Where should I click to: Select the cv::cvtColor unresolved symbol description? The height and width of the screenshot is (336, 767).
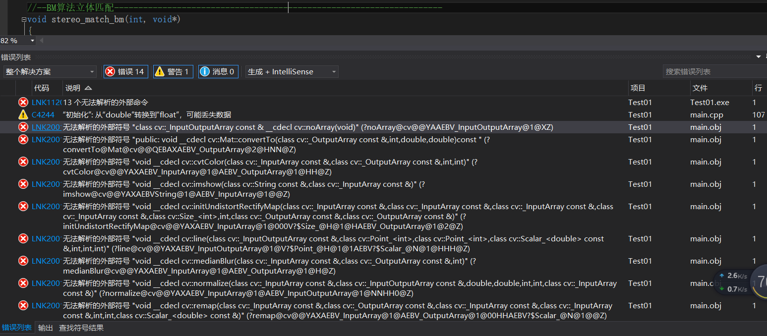tap(270, 167)
